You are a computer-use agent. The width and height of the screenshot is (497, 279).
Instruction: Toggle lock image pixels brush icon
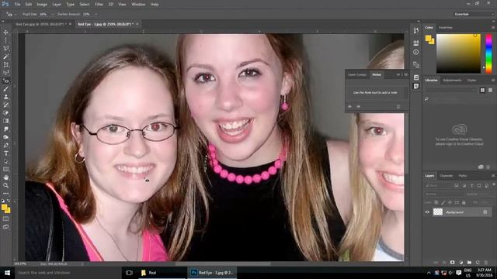pos(443,202)
